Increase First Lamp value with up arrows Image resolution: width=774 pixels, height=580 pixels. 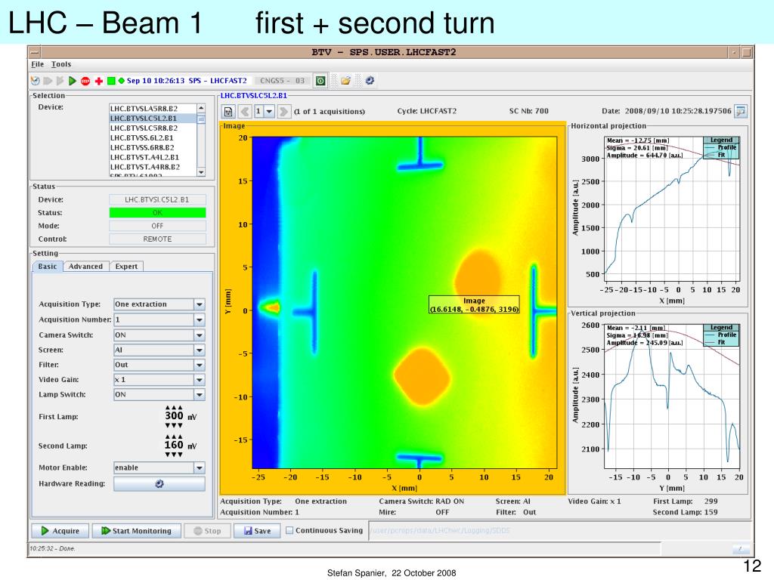pyautogui.click(x=174, y=407)
